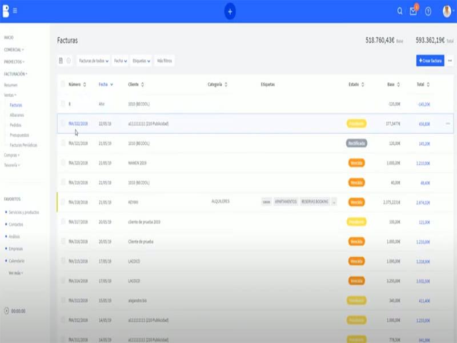The image size is (457, 343).
Task: Open the search magnifier icon
Action: click(400, 11)
